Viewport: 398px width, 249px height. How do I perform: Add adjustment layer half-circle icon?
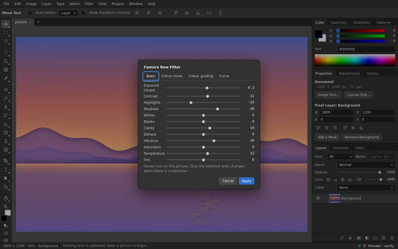tap(367, 238)
